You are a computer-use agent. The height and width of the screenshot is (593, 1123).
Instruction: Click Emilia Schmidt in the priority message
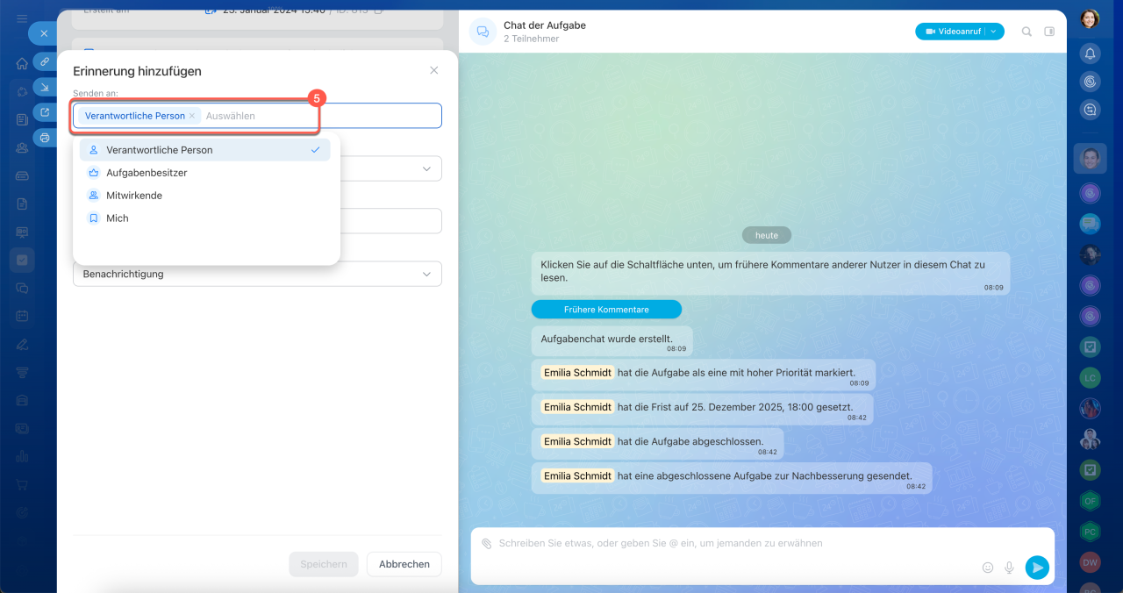coord(577,373)
